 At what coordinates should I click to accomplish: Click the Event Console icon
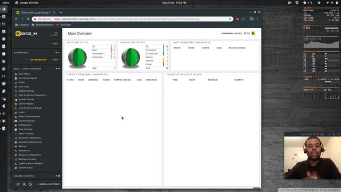click(x=15, y=134)
